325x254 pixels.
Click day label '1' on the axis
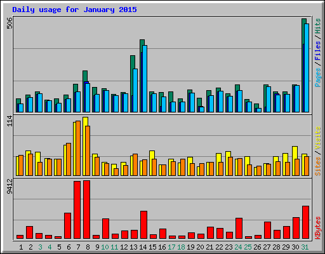(x=21, y=247)
